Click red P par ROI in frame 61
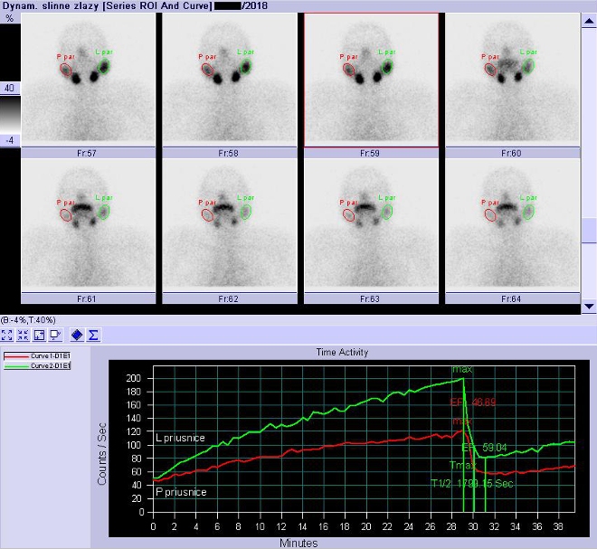This screenshot has height=549, width=597. [66, 215]
